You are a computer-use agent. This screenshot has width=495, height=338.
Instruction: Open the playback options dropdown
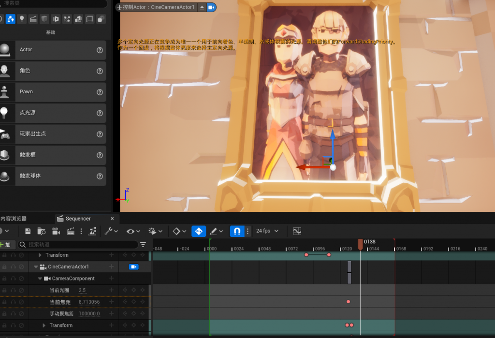click(155, 231)
